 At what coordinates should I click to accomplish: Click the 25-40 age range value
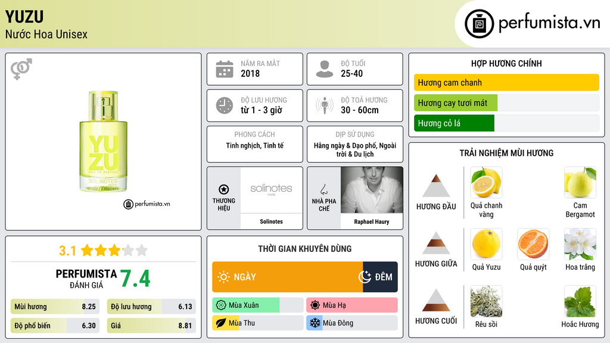(351, 73)
